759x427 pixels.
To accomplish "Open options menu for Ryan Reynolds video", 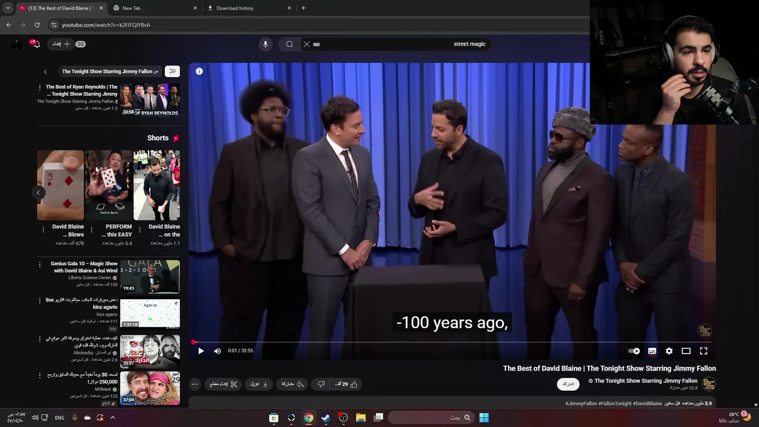I will (40, 87).
